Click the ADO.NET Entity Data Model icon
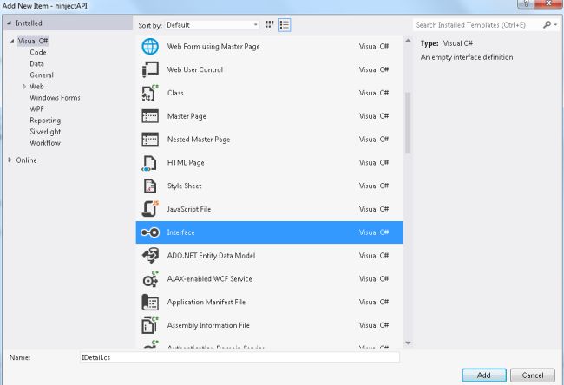The height and width of the screenshot is (385, 564). point(150,256)
